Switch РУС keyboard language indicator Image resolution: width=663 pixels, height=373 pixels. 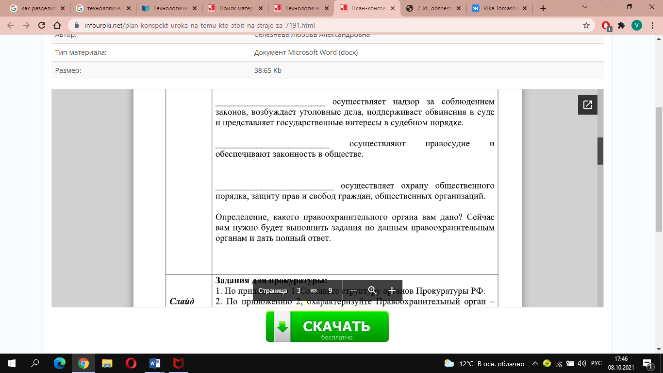point(596,363)
